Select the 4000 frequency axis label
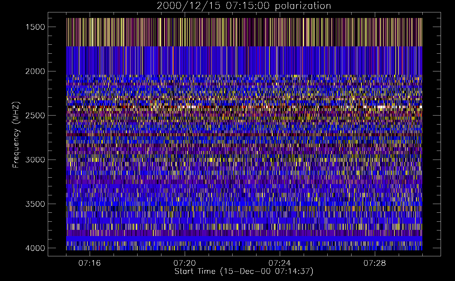 (x=35, y=248)
